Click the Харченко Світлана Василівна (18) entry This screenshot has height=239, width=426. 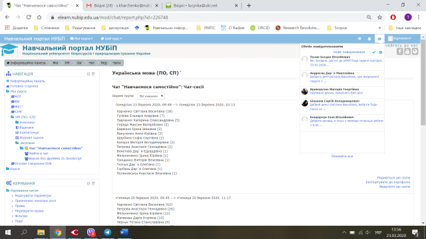[144, 112]
